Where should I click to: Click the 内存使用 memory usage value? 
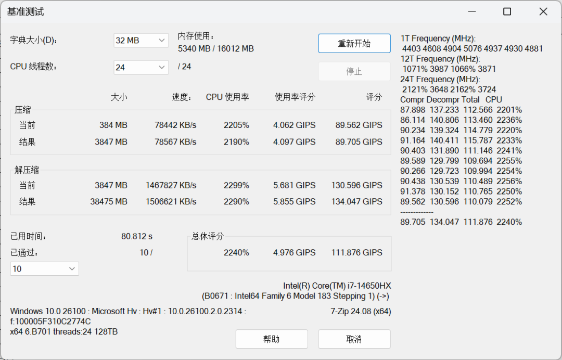pyautogui.click(x=216, y=48)
